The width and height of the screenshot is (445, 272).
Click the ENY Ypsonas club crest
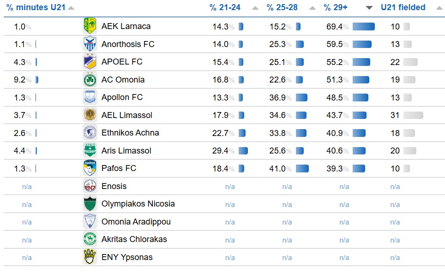90,257
